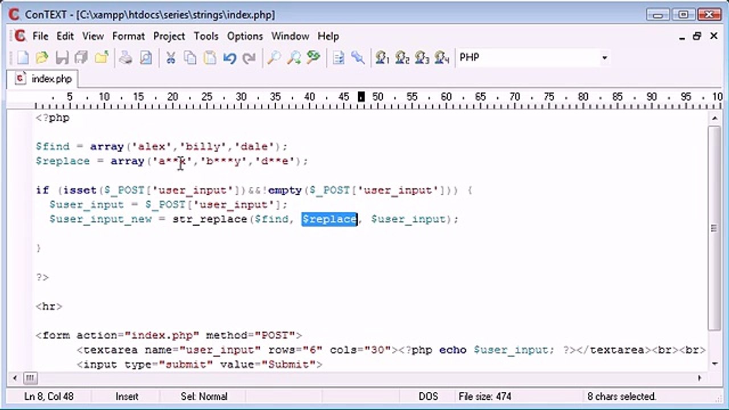The image size is (729, 410).
Task: Save the current file
Action: [62, 58]
